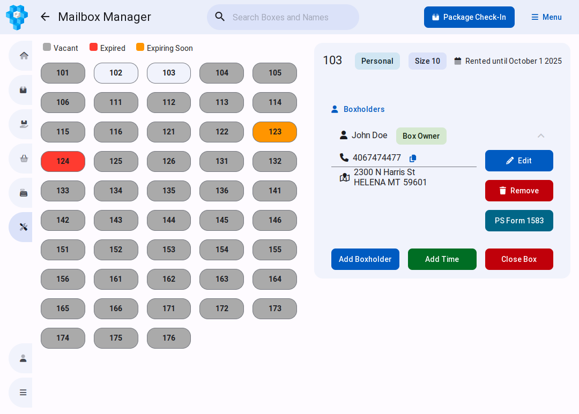The height and width of the screenshot is (414, 579).
Task: Open the shopping basket icon in the sidebar
Action: 24,159
